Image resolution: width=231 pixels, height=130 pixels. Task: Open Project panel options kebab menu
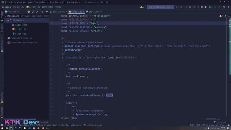point(43,12)
